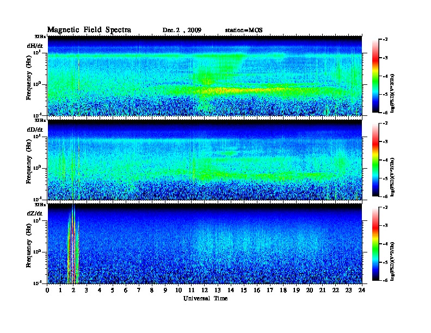The height and width of the screenshot is (333, 431).
Task: Click the time axis tick label '24'
Action: pyautogui.click(x=362, y=291)
